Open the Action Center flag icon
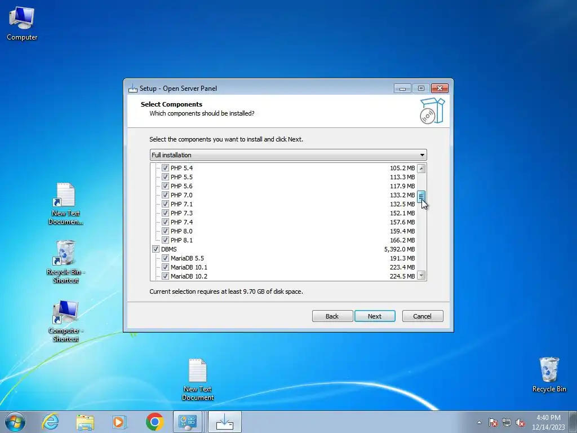Screen dimensions: 577x433 pyautogui.click(x=492, y=422)
